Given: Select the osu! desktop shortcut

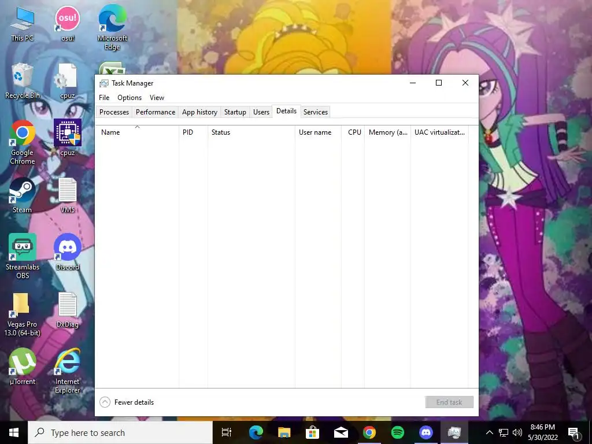Looking at the screenshot, I should pyautogui.click(x=68, y=24).
